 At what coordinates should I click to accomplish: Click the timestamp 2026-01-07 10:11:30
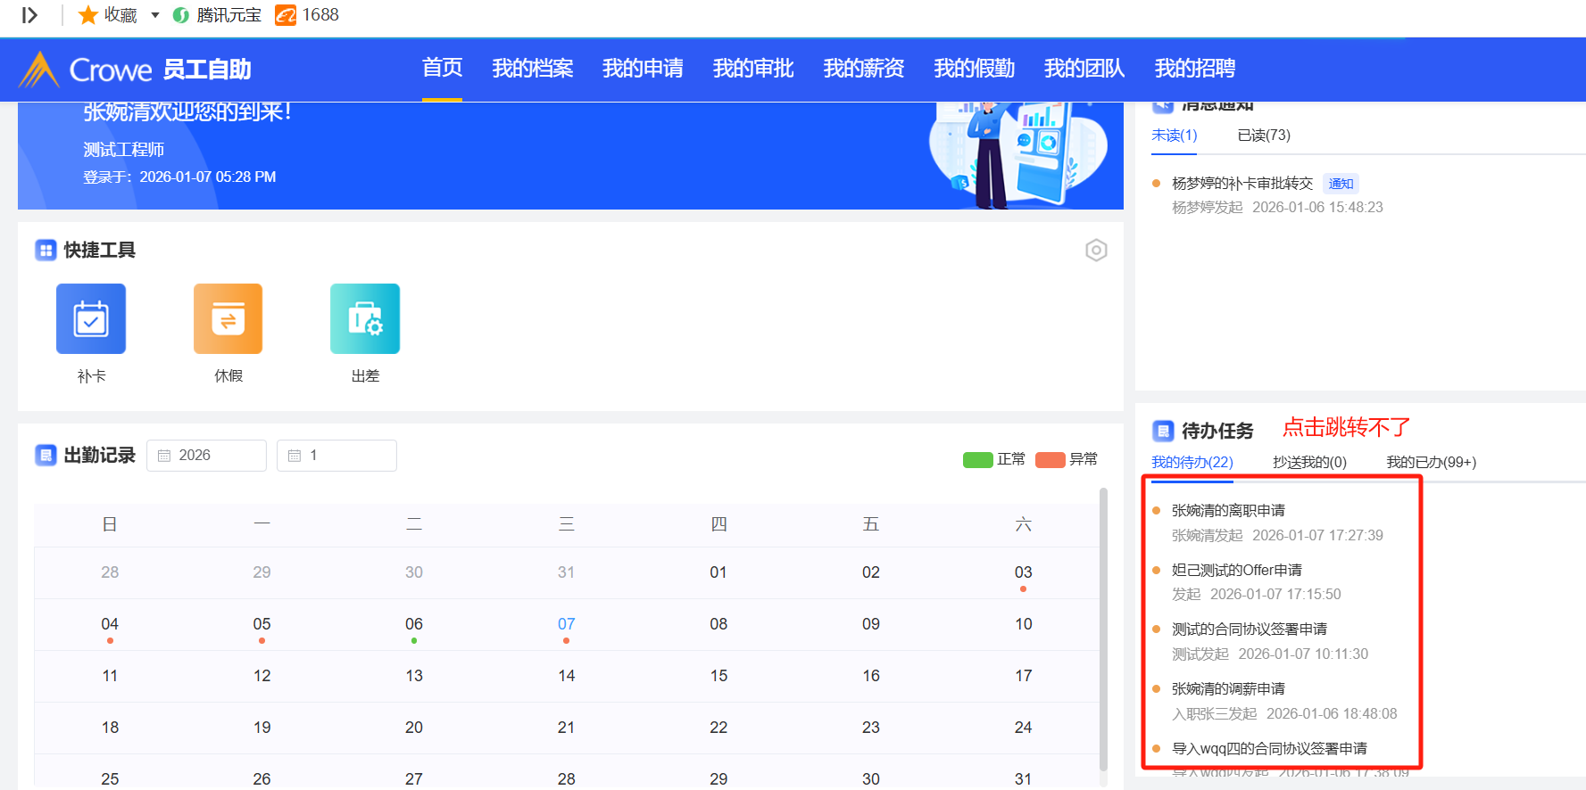click(1303, 654)
